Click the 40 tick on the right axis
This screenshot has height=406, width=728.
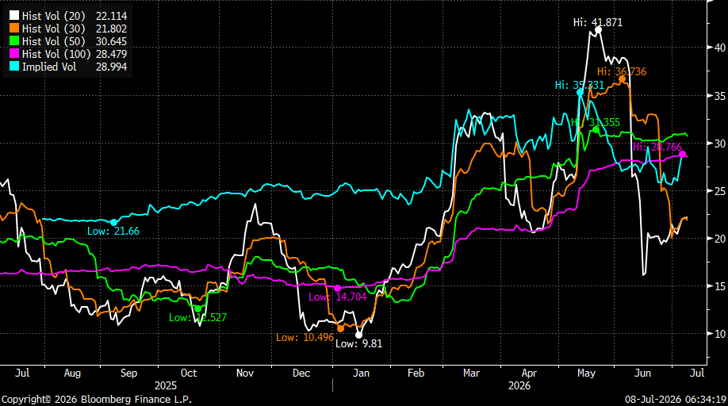click(x=719, y=48)
